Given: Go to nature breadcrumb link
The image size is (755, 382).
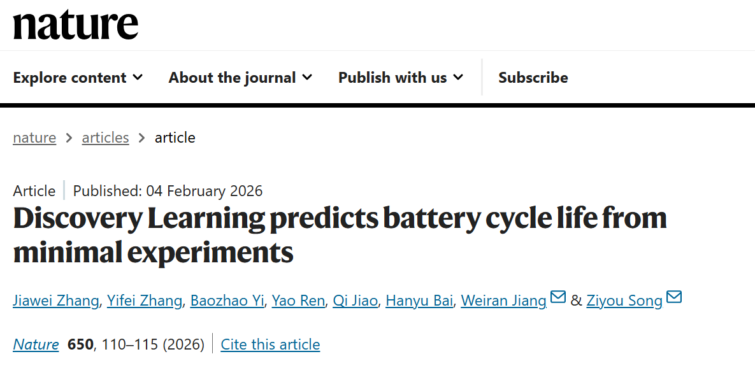Looking at the screenshot, I should 34,138.
